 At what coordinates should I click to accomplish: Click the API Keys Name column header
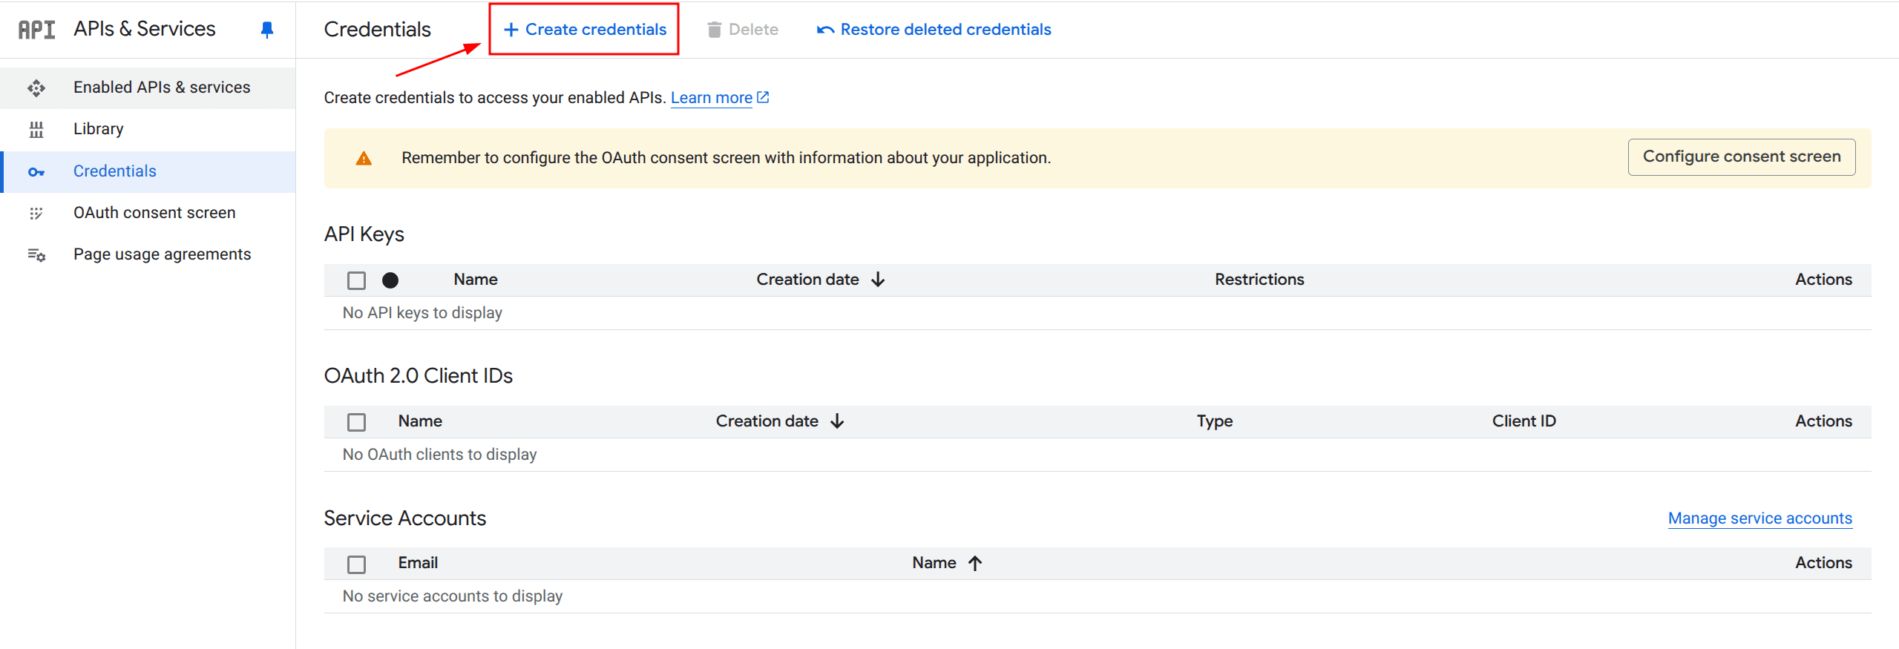tap(476, 280)
